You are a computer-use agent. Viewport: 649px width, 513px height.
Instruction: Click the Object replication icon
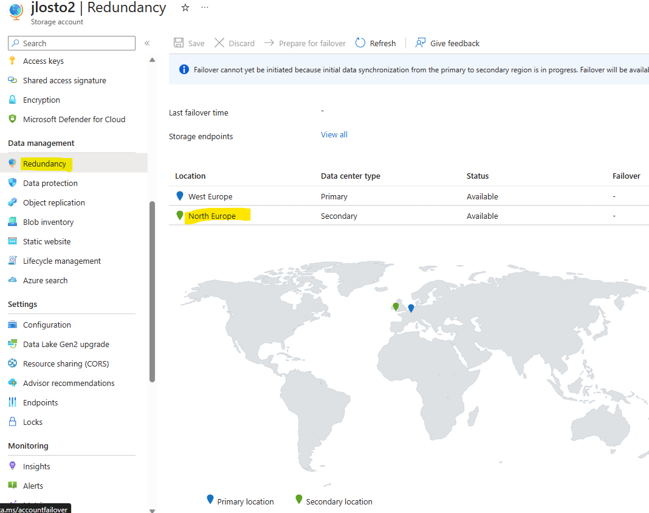coord(12,202)
